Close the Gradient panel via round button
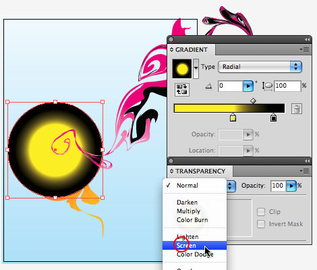The width and height of the screenshot is (317, 270). tap(171, 40)
